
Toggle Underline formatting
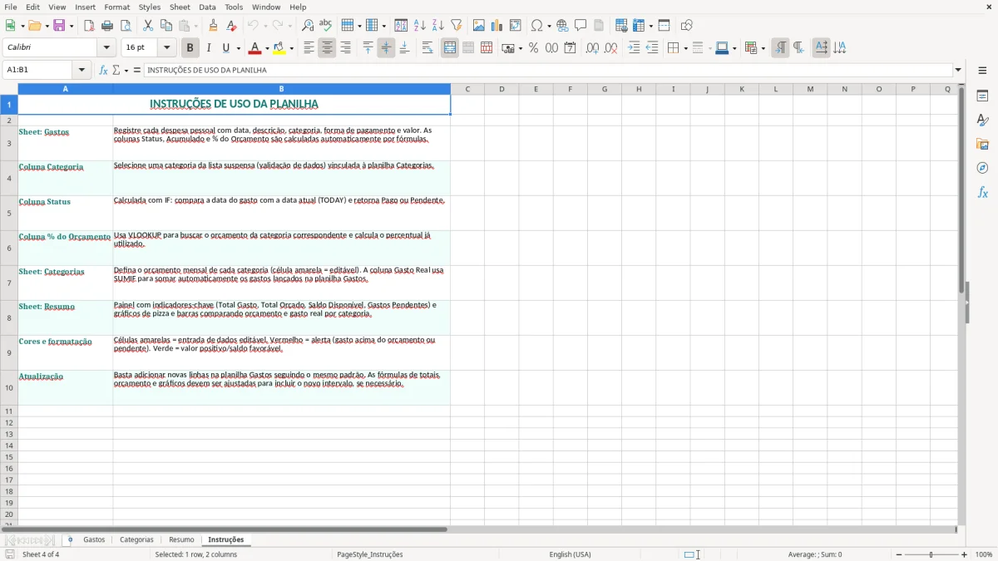[225, 48]
